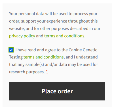
Task: Click the white checkmark inside the blue checkbox
Action: (11, 50)
